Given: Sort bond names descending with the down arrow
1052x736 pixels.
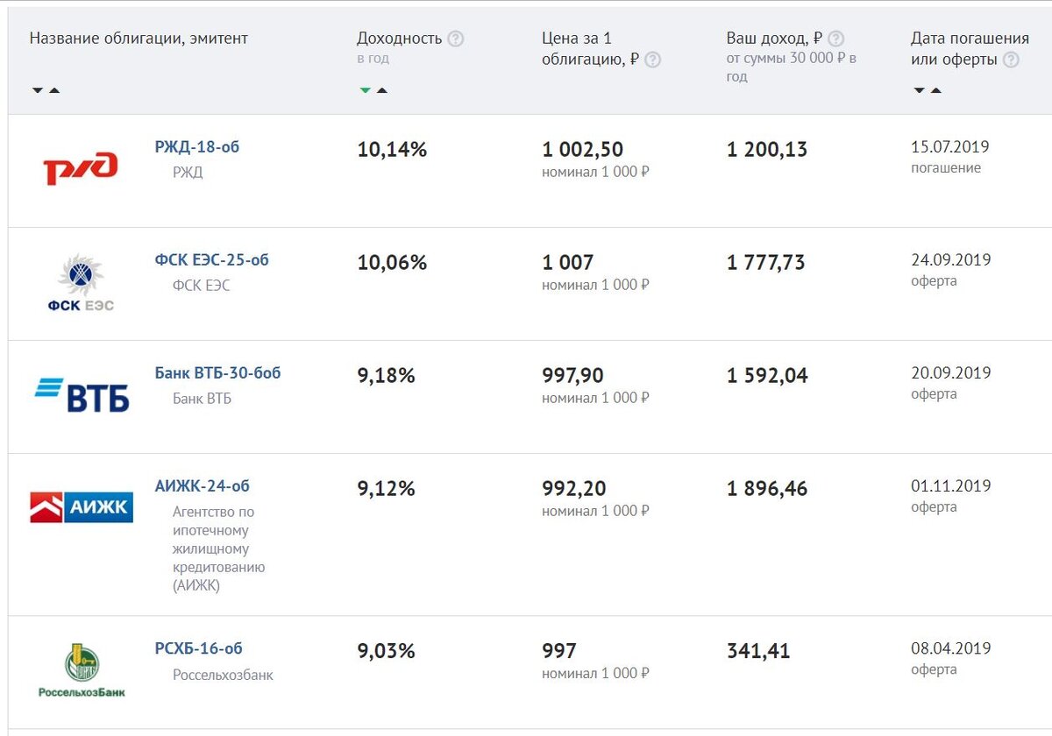Looking at the screenshot, I should [38, 90].
